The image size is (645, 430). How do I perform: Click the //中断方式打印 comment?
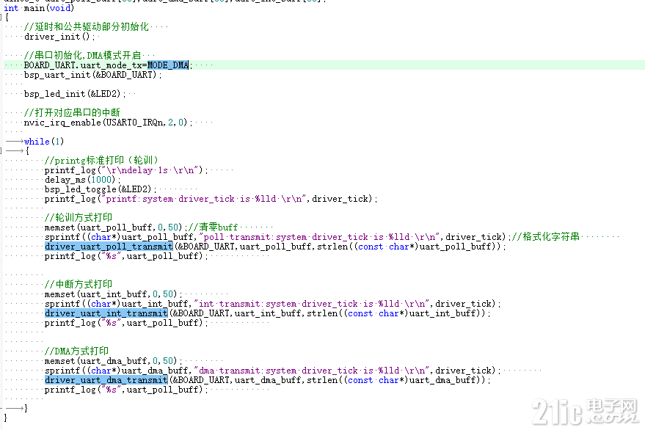79,284
